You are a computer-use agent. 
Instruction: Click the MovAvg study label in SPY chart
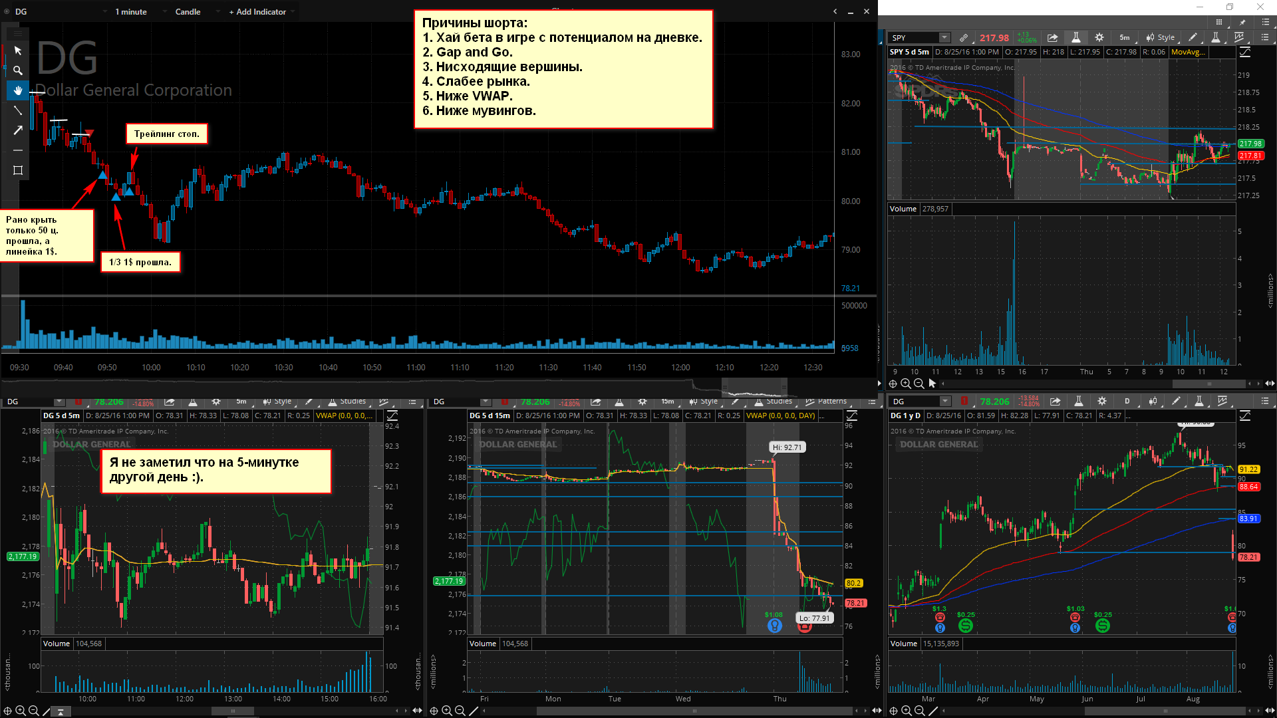point(1188,52)
